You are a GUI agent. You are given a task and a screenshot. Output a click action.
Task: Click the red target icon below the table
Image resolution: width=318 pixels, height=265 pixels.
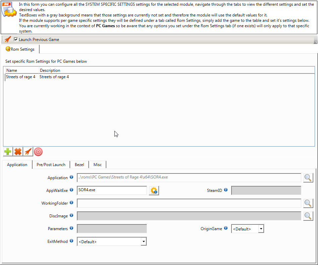38,152
